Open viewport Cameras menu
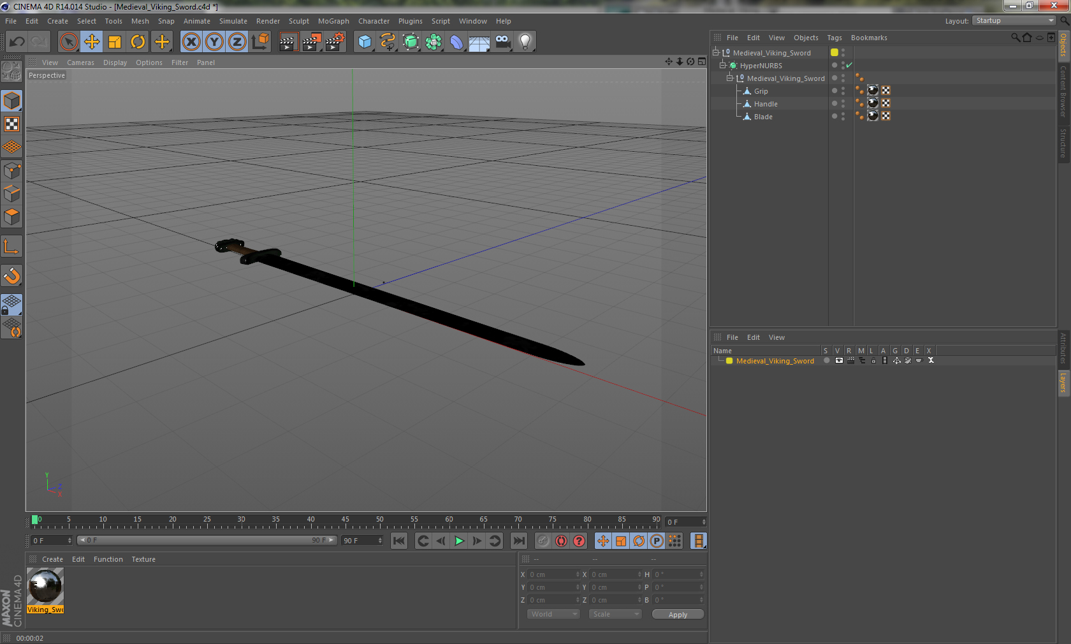The height and width of the screenshot is (644, 1071). click(x=80, y=62)
